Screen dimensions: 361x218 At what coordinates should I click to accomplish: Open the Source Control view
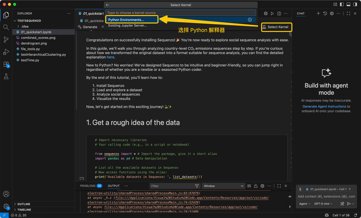[x=6, y=40]
